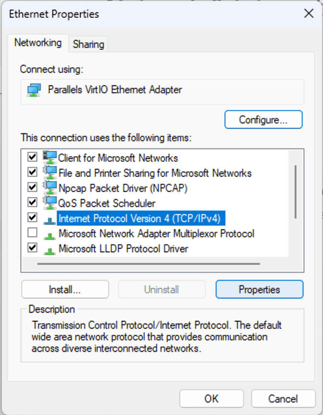Viewport: 323px width, 415px height.
Task: Click the Parallels VirtIO Ethernet Adapter icon
Action: (34, 90)
